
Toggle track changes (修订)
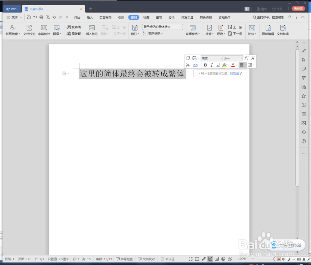click(135, 30)
